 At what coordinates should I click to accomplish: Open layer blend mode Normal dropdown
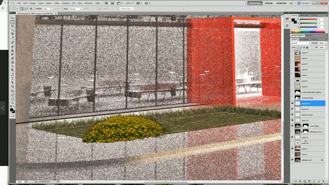tap(300, 43)
